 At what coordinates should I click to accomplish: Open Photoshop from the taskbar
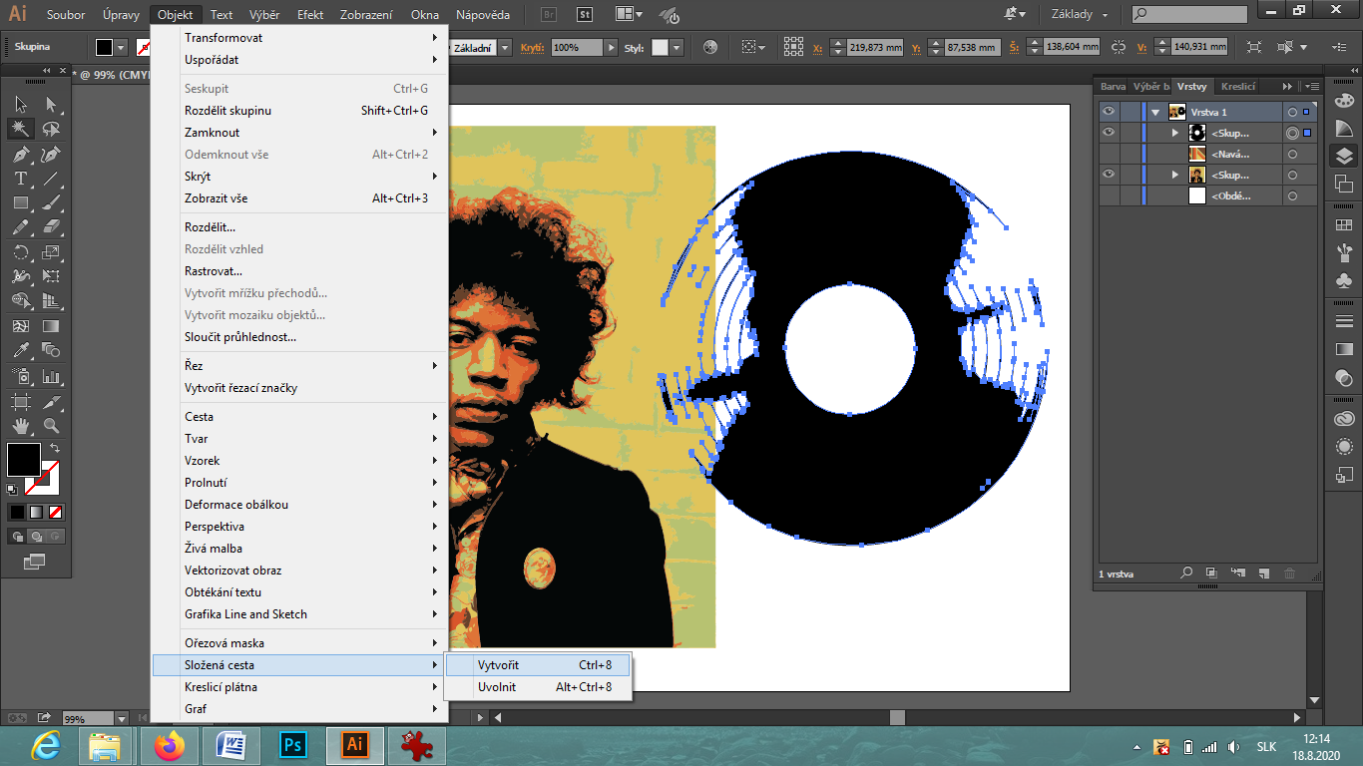click(x=293, y=745)
